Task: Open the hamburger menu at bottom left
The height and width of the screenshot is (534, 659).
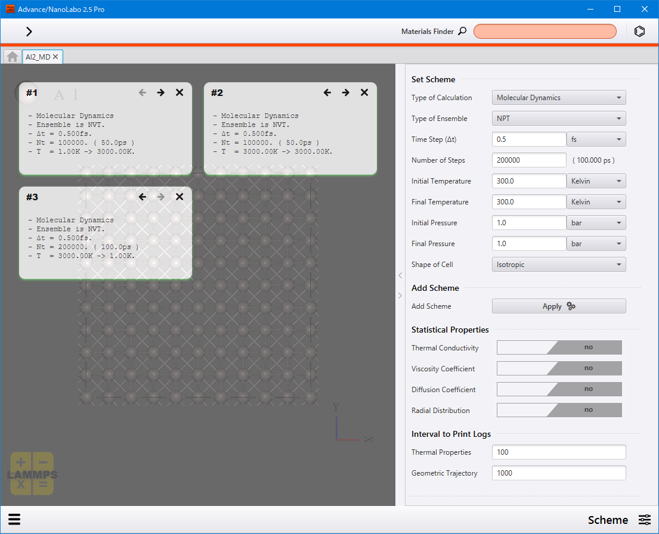Action: (x=14, y=519)
